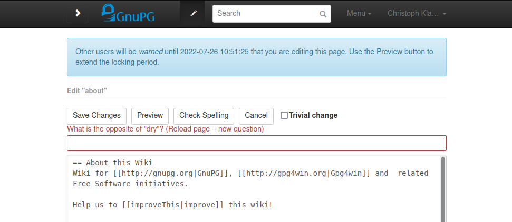Image resolution: width=512 pixels, height=222 pixels.
Task: Click the pencil edit icon in navbar
Action: (x=194, y=14)
